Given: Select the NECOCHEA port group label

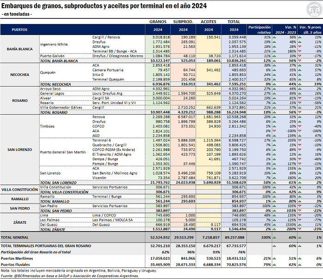Looking at the screenshot, I should click(19, 75).
